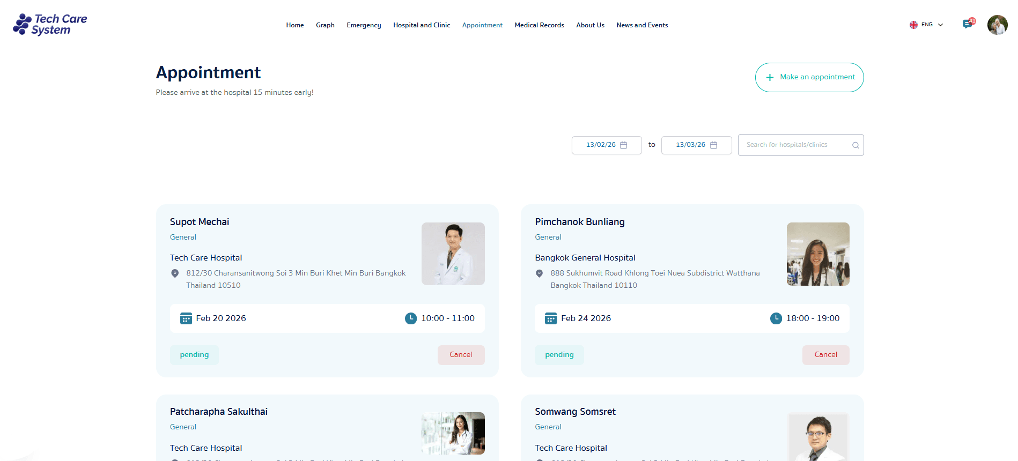Click Pimchanok Bunliang's doctor photo
The height and width of the screenshot is (461, 1018).
pos(817,254)
